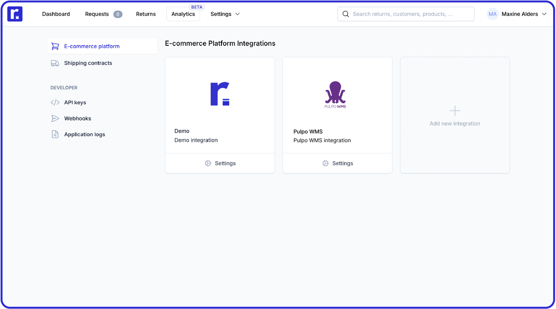
Task: Select the E-commerce platform cart icon
Action: click(x=55, y=46)
